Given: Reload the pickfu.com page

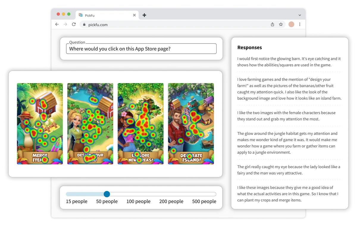Looking at the screenshot, I should [74, 24].
